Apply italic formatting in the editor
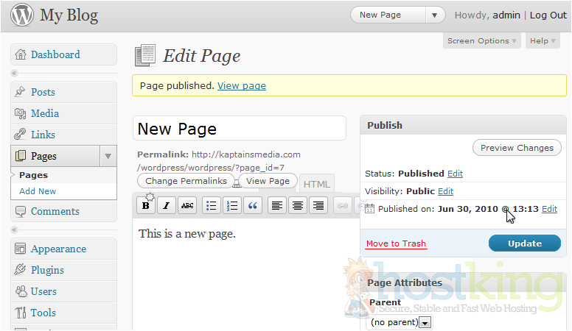 167,206
